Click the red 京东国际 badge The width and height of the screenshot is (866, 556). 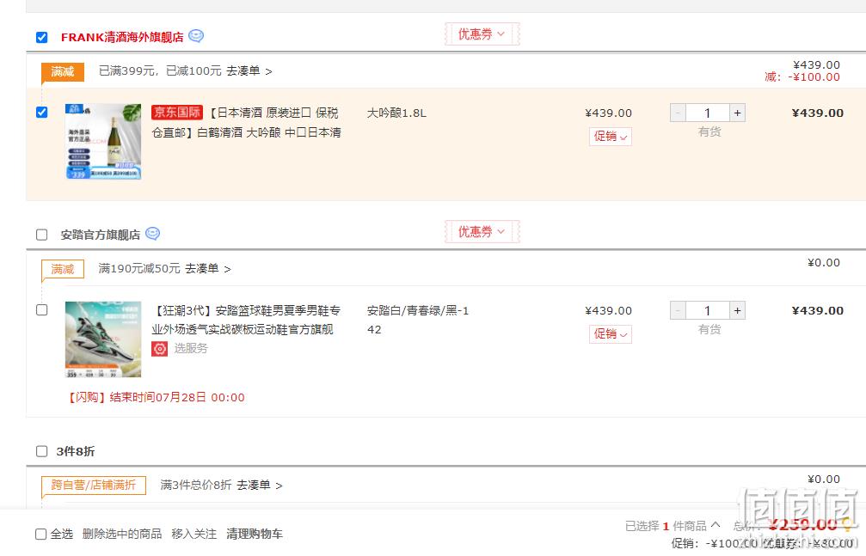(177, 113)
